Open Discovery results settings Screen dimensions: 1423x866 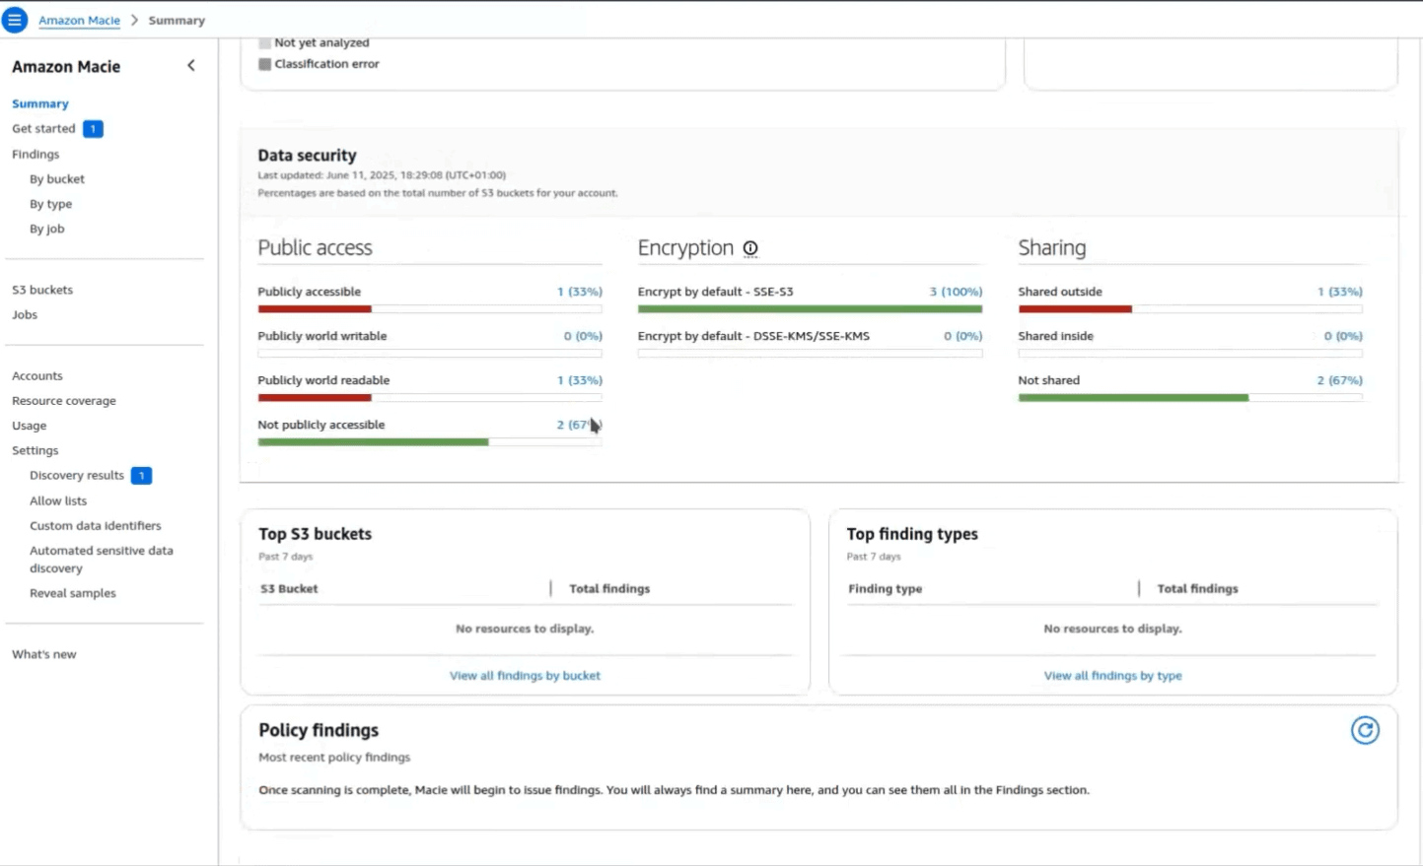[77, 476]
